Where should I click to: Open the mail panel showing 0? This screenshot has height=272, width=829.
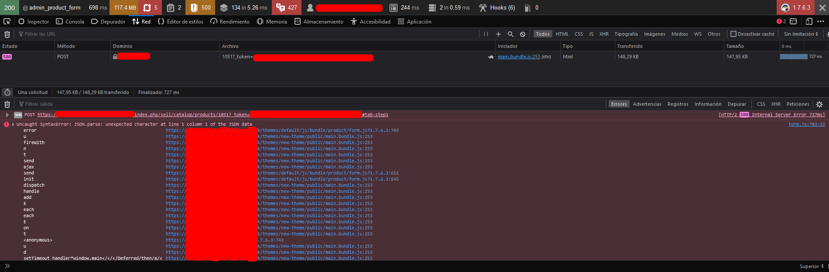pyautogui.click(x=531, y=7)
